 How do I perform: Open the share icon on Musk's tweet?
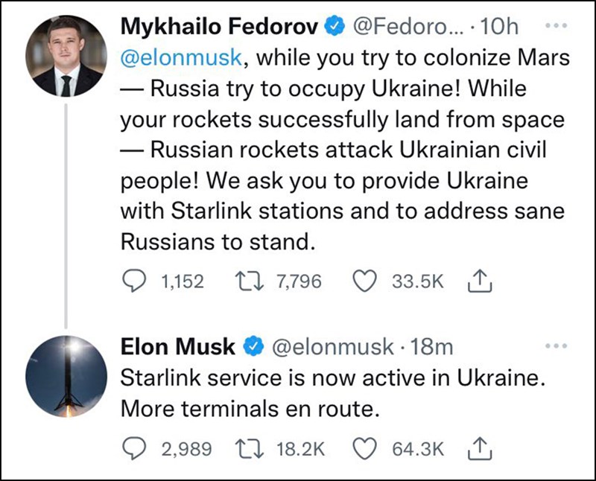coord(481,449)
